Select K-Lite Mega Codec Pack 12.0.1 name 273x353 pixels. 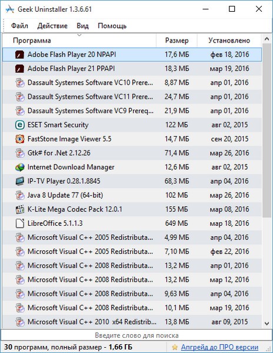tap(75, 209)
